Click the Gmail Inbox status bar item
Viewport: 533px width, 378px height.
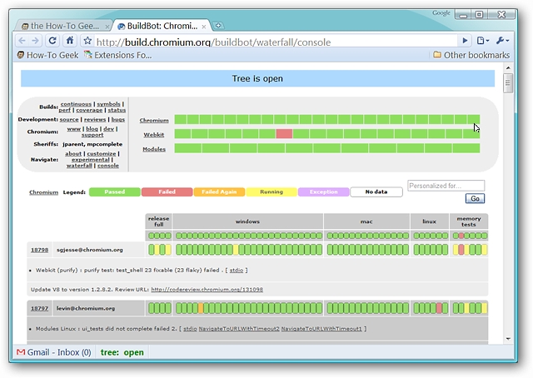54,352
